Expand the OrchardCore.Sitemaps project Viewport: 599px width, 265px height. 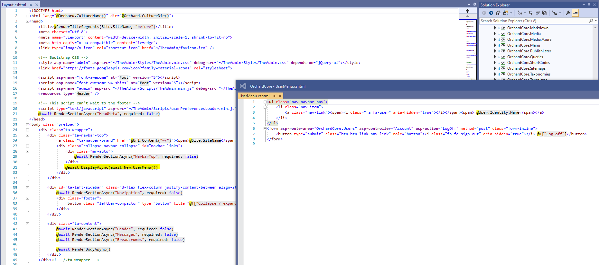[x=495, y=68]
